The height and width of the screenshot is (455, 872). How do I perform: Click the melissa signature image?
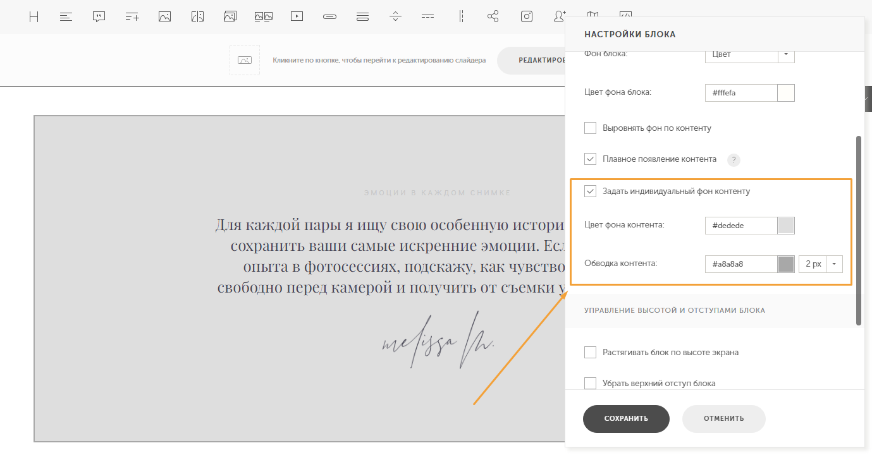tap(438, 339)
